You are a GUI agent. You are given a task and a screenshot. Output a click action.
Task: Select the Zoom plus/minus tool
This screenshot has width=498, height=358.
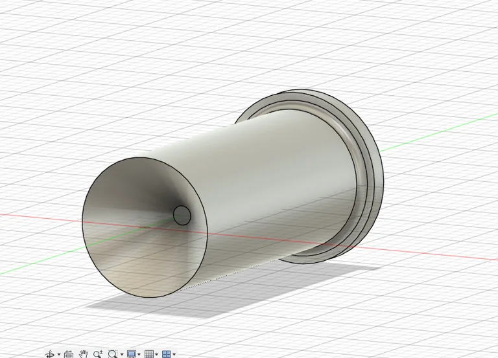click(x=98, y=354)
